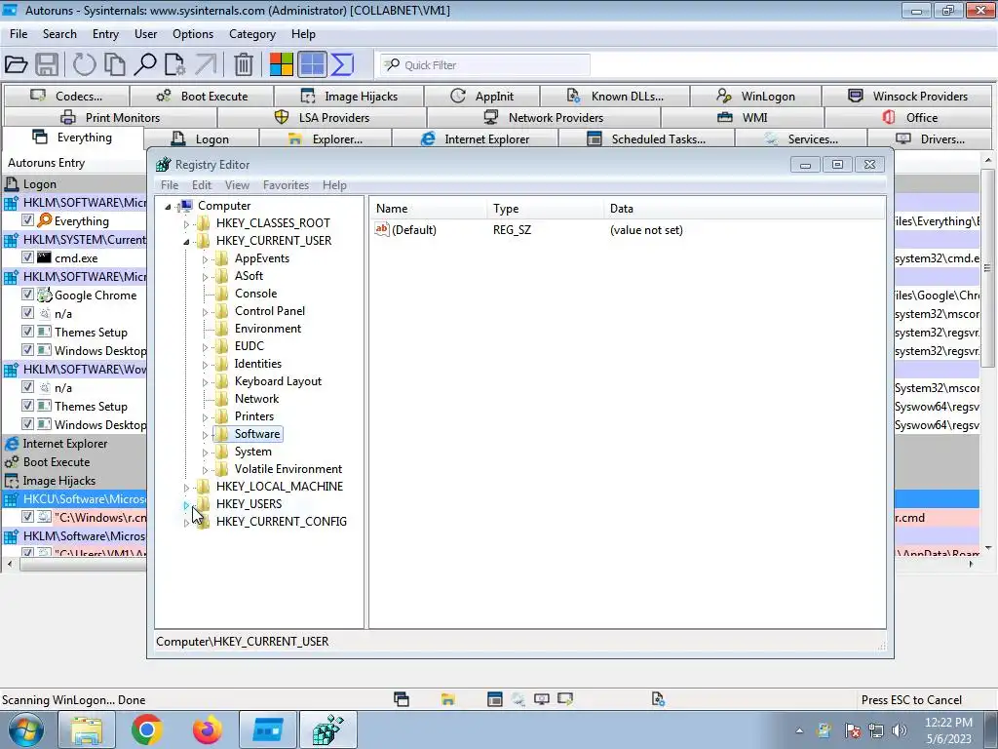
Task: Click the Jump to entry arrow icon
Action: coord(206,64)
